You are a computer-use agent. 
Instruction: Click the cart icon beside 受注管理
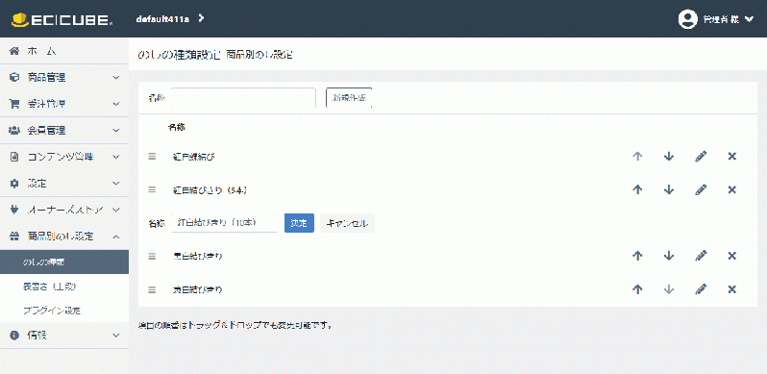coord(14,104)
